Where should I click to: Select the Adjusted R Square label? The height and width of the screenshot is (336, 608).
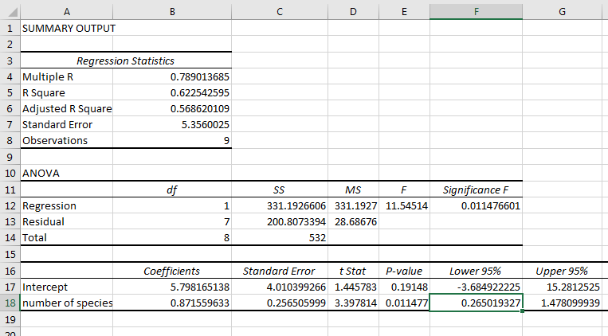[67, 108]
